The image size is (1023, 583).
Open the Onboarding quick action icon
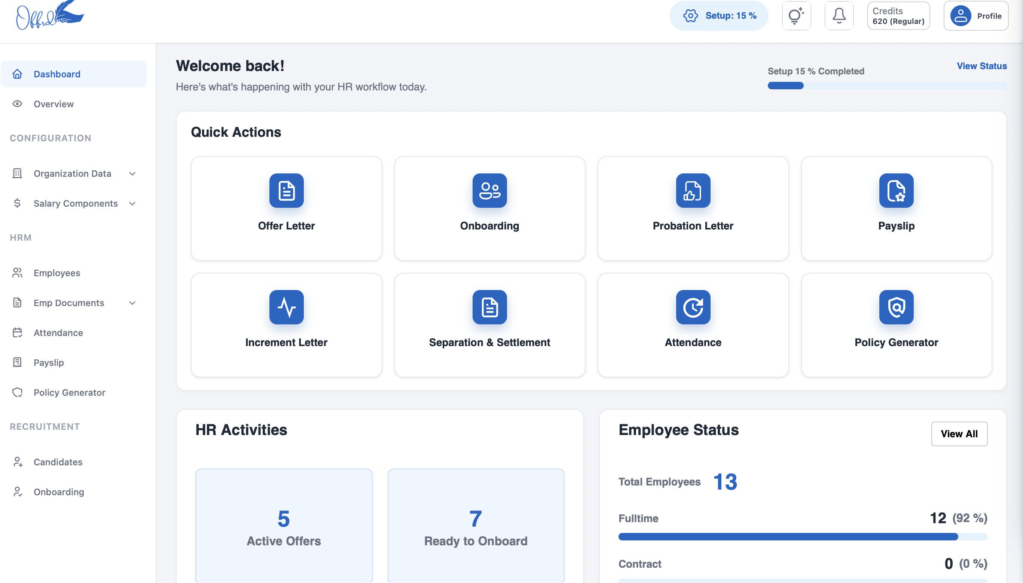(x=489, y=191)
